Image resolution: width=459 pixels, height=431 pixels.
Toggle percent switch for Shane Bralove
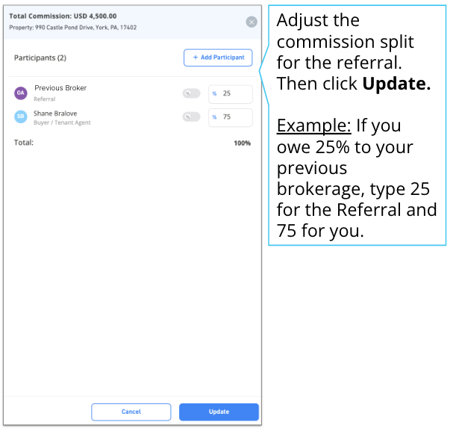pyautogui.click(x=192, y=117)
